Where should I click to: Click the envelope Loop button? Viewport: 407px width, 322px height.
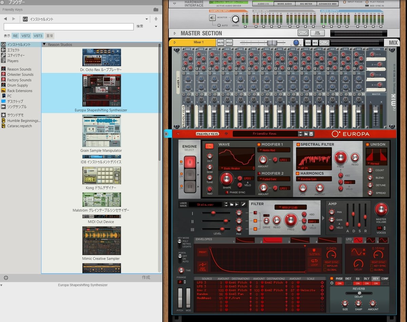(x=315, y=263)
